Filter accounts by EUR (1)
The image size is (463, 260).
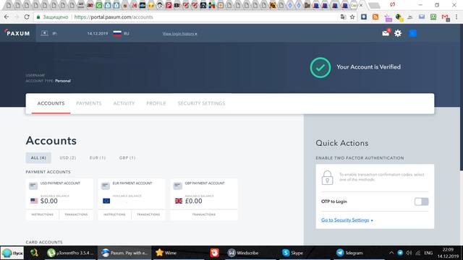click(98, 157)
